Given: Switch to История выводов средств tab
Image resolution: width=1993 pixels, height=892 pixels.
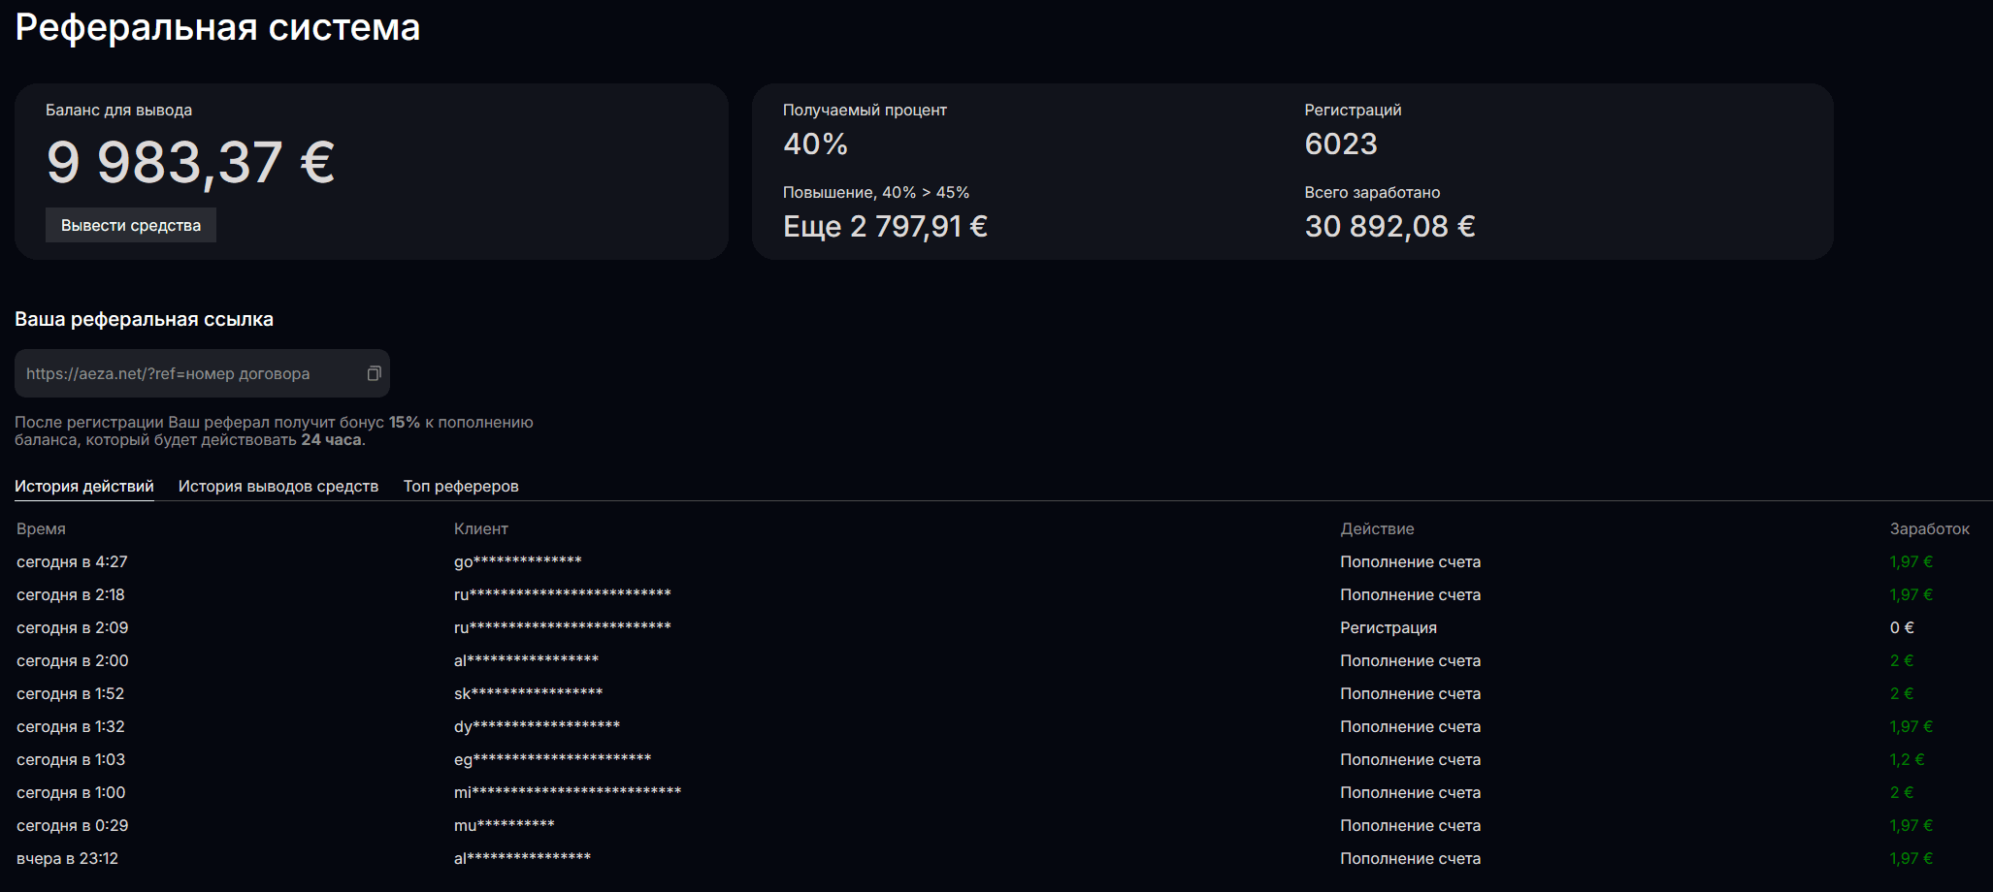Looking at the screenshot, I should tap(278, 486).
